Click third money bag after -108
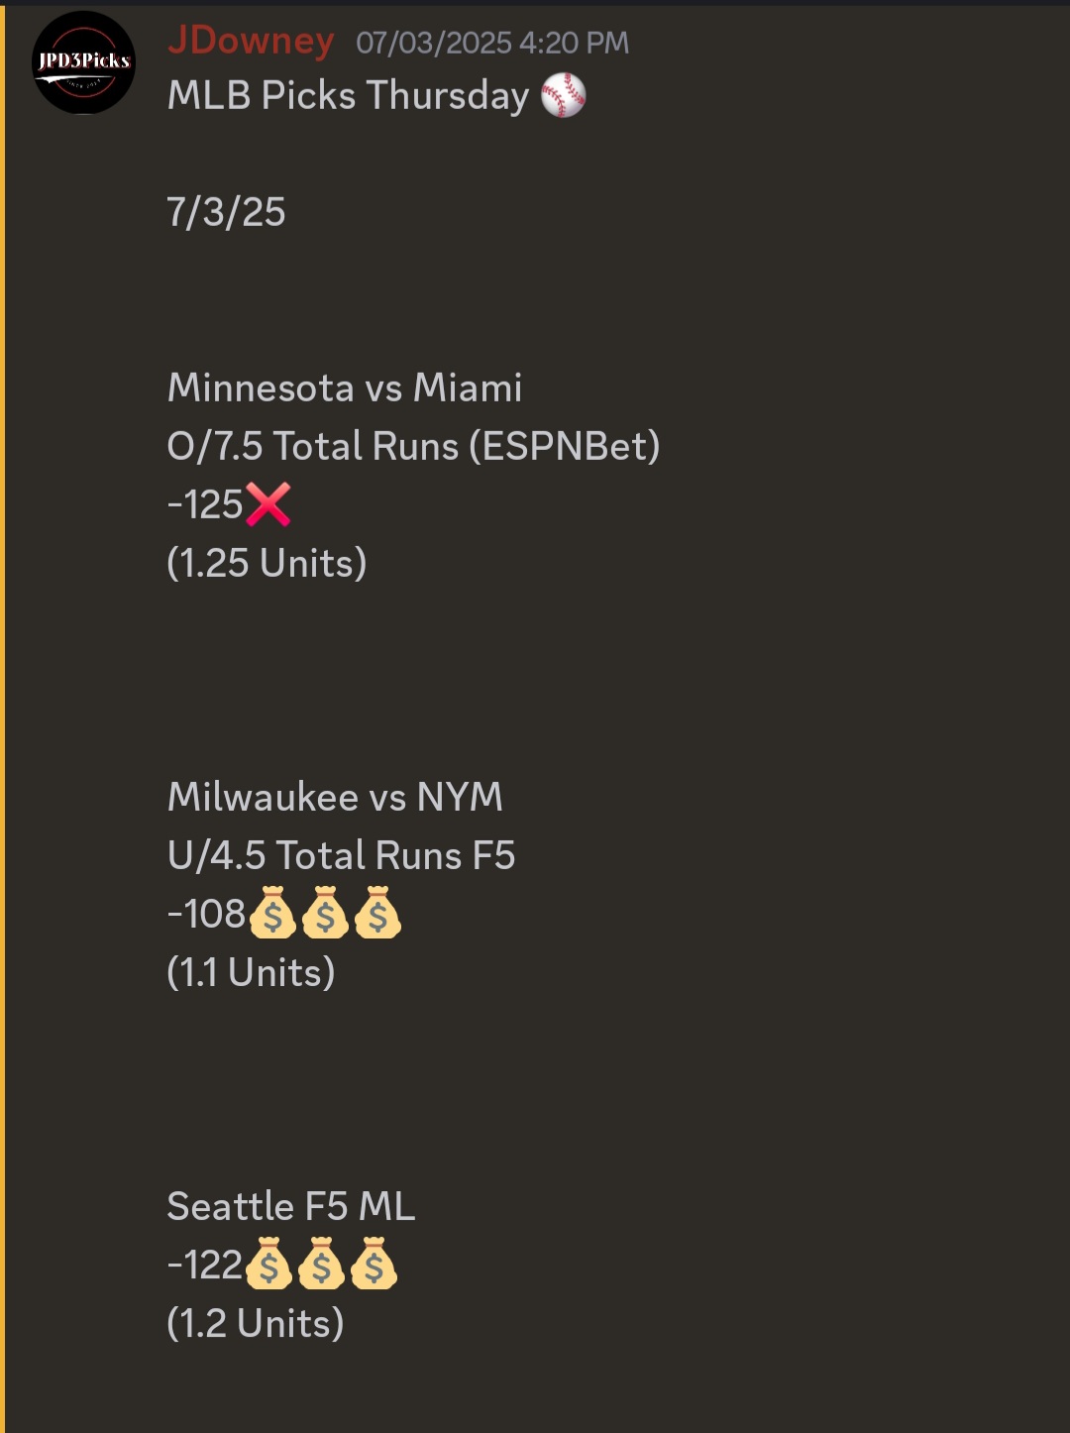 click(x=377, y=913)
